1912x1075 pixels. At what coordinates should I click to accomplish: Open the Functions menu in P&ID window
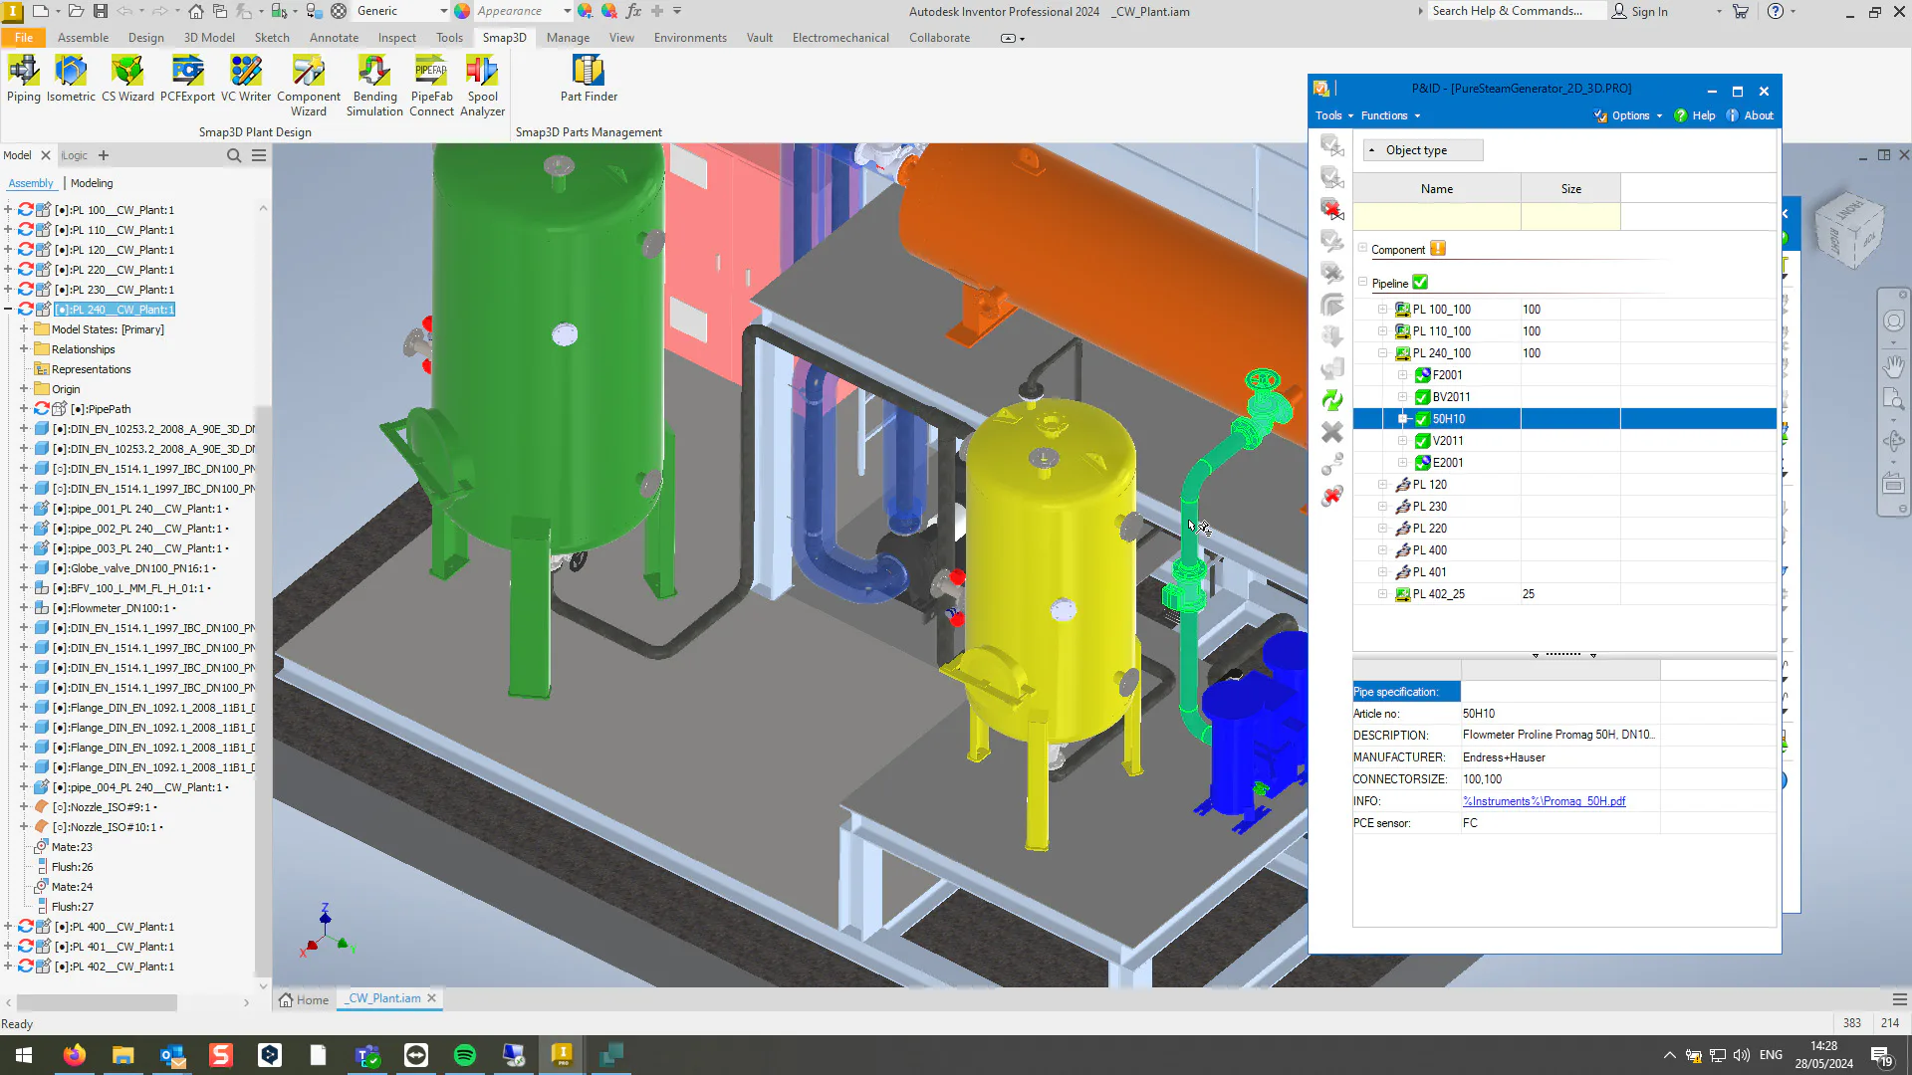tap(1390, 115)
